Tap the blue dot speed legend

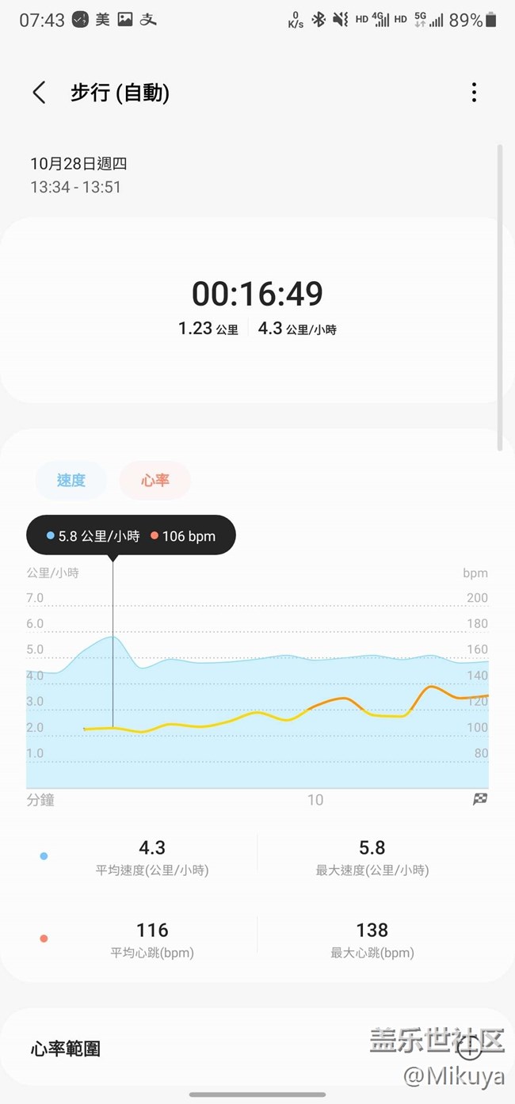click(44, 856)
